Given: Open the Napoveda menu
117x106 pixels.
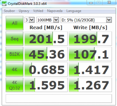Looking at the screenshot, I should pyautogui.click(x=55, y=11).
